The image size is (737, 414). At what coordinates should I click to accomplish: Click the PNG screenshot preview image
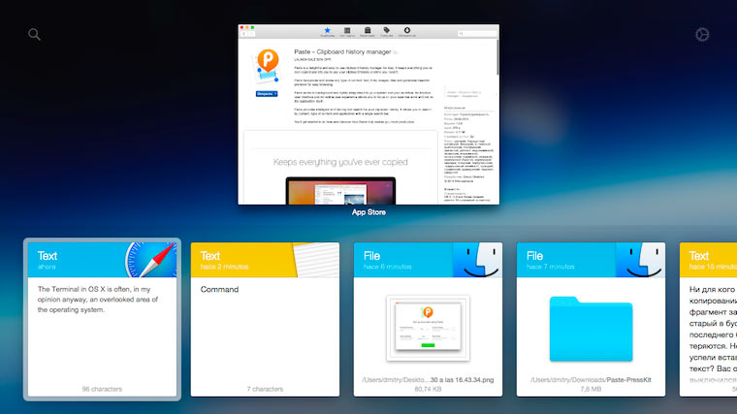pyautogui.click(x=428, y=328)
